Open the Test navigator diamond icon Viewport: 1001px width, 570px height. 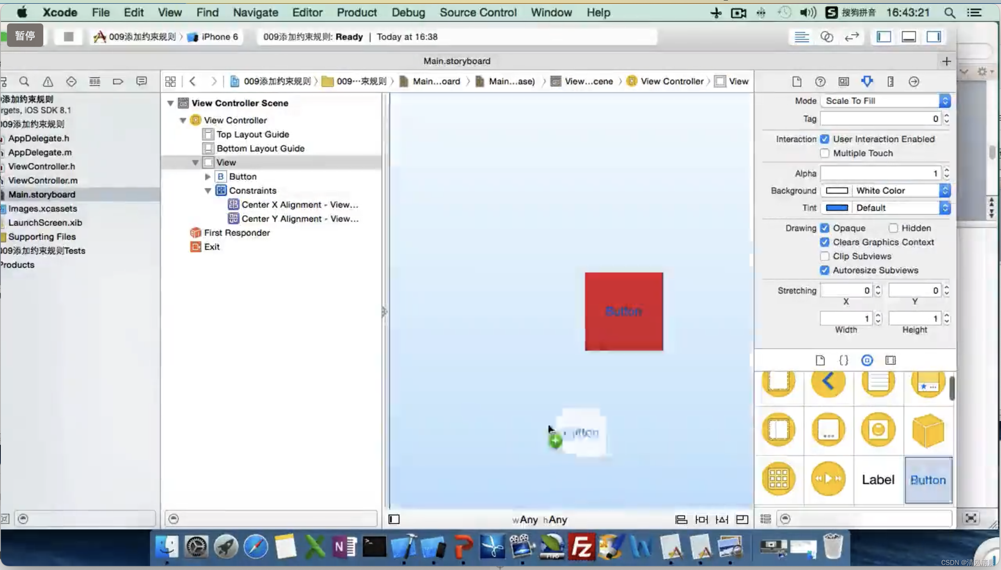click(x=71, y=82)
